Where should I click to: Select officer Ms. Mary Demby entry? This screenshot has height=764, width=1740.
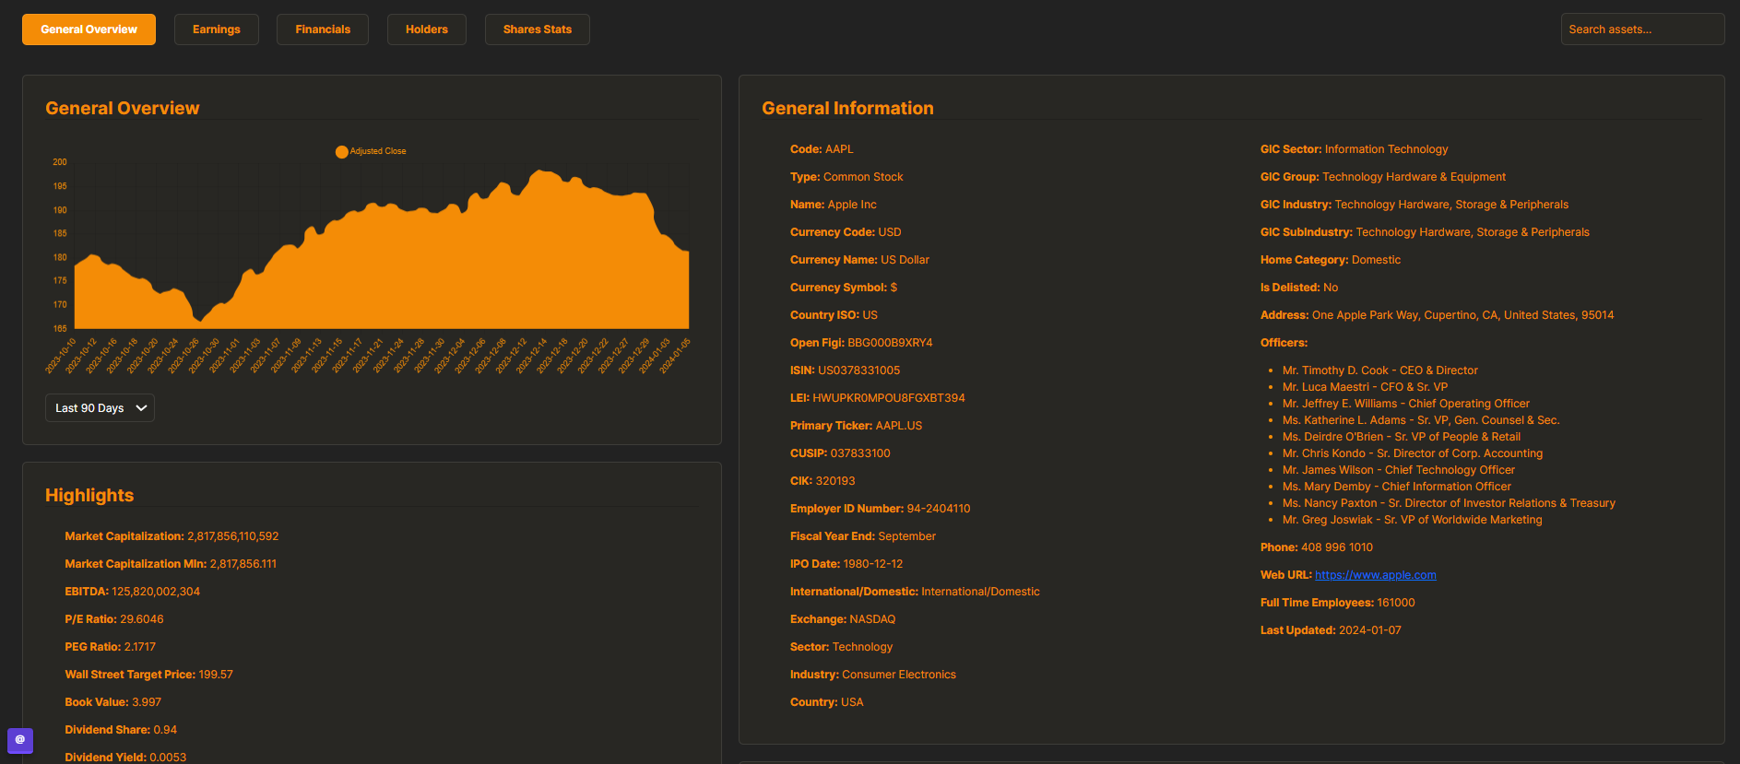pos(1397,487)
